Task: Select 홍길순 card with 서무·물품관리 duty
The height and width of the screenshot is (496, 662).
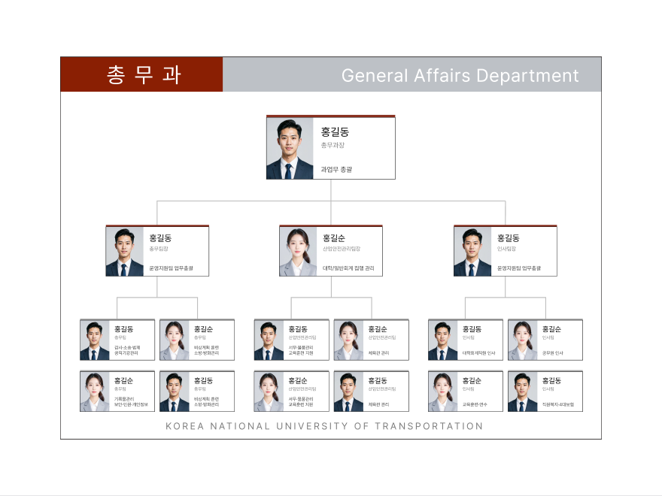Action: 291,392
